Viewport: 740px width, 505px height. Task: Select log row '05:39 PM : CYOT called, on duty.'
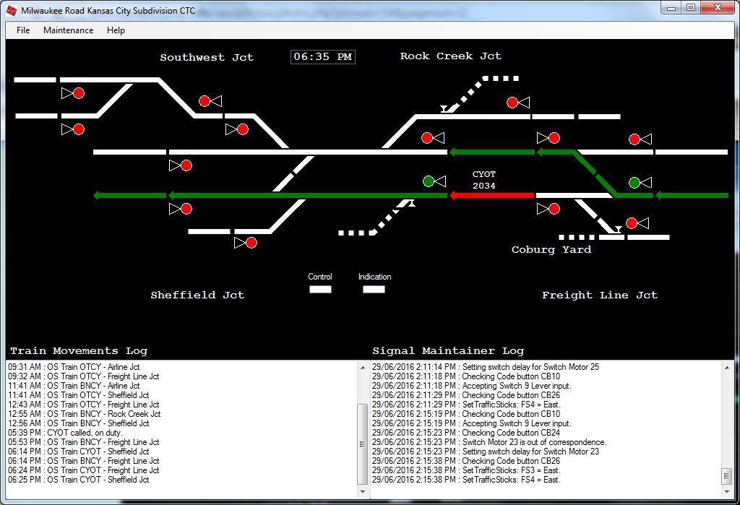coord(65,433)
